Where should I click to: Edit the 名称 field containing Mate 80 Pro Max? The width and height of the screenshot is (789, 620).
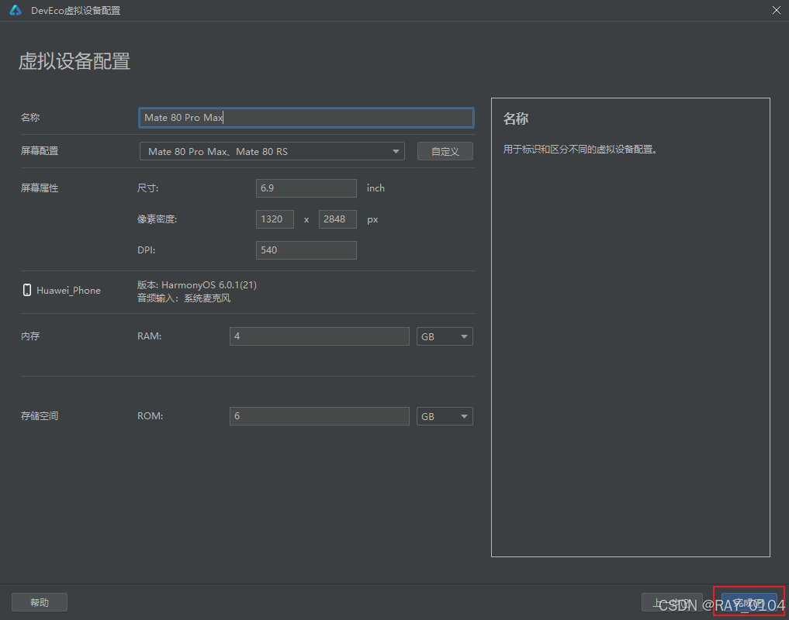(306, 118)
